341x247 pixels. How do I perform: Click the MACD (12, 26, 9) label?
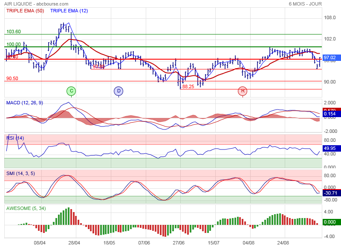click(25, 103)
